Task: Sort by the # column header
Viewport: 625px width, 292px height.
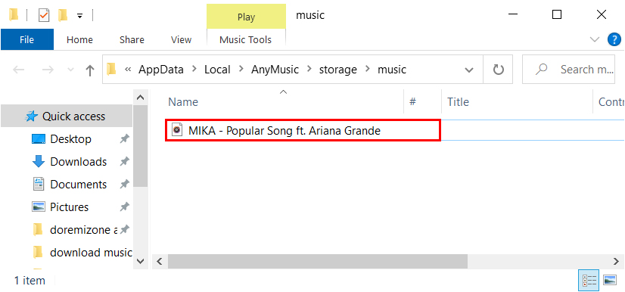Action: pos(422,102)
